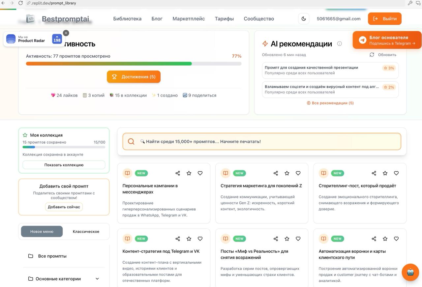
Task: Open «Достижения (5)»
Action: pos(134,76)
